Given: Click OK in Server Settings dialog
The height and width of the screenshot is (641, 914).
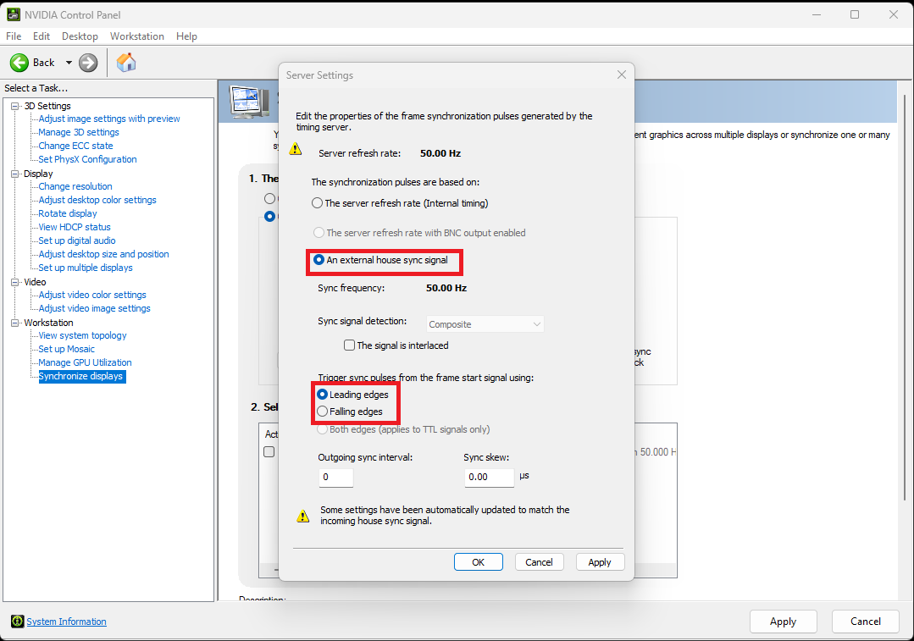Looking at the screenshot, I should [478, 562].
